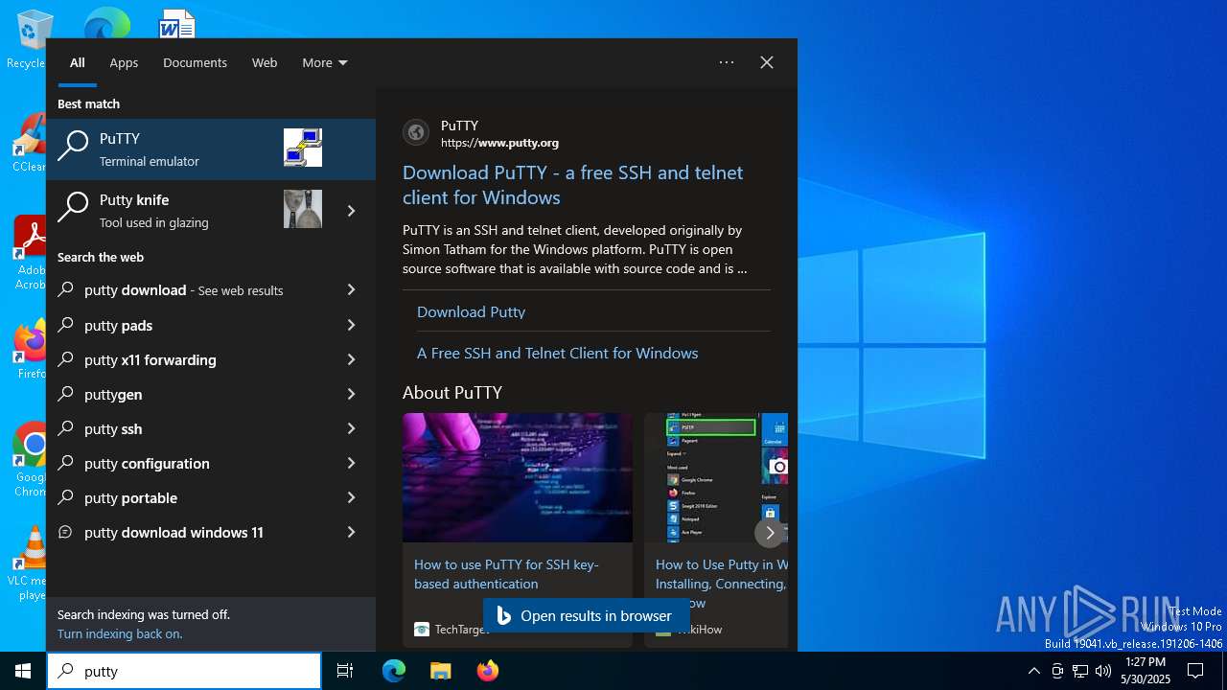Switch to the All search tab

[x=78, y=62]
